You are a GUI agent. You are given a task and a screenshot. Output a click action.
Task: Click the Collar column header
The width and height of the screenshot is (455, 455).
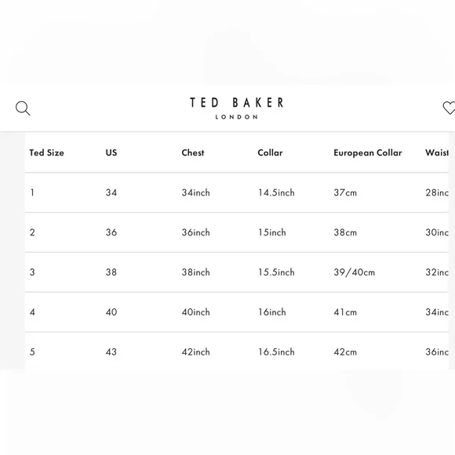270,153
